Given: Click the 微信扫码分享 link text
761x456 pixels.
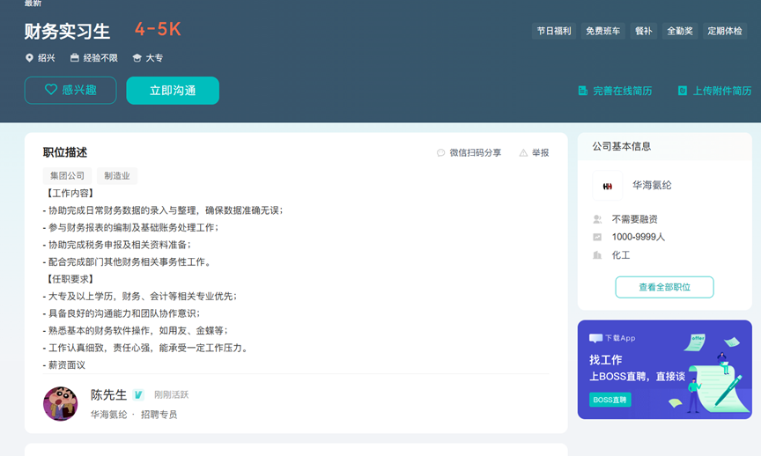Looking at the screenshot, I should tap(475, 153).
